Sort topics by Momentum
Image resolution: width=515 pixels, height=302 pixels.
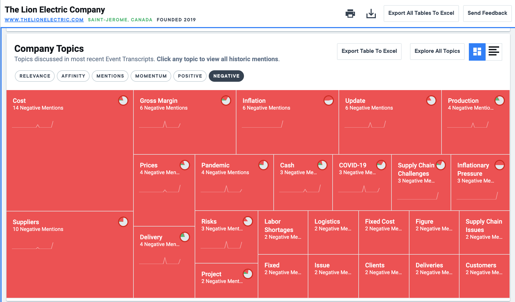click(151, 76)
